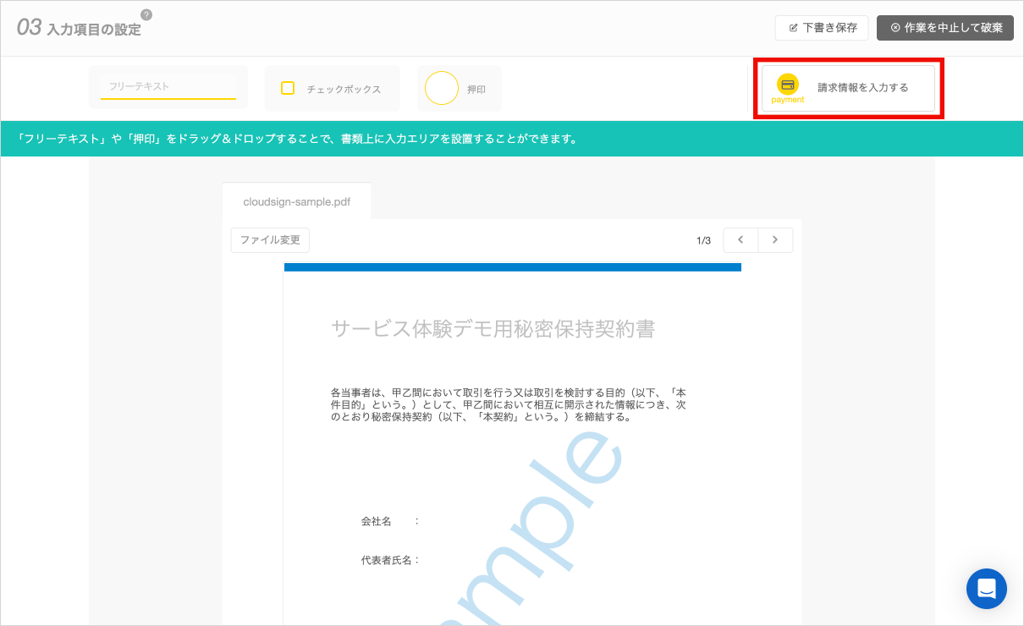1024x626 pixels.
Task: Tick the yellow チェックボックス square
Action: coord(288,88)
